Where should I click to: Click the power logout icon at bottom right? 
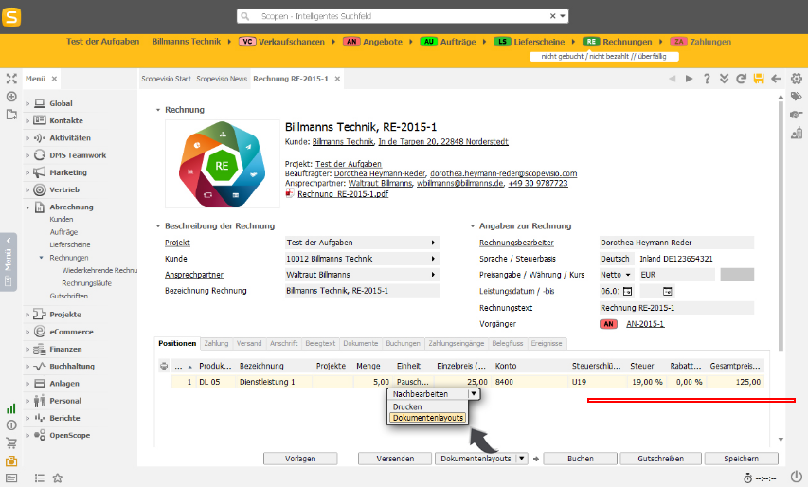pos(797,477)
